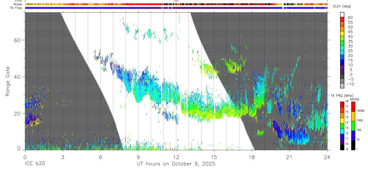This screenshot has height=170, width=368.
Task: Click the "NOISE" legend title
Action: [355, 99]
